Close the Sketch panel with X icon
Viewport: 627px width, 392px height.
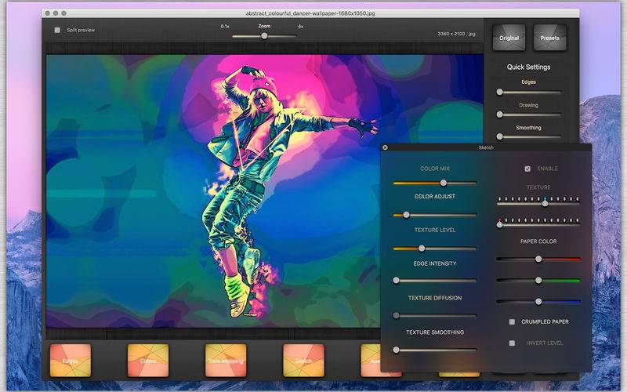(x=385, y=147)
